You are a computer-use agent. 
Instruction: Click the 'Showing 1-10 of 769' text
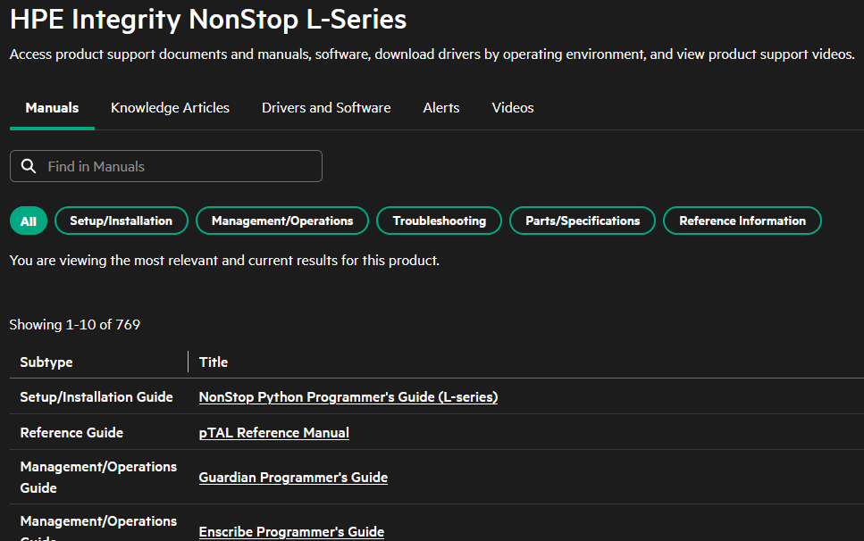pos(75,325)
